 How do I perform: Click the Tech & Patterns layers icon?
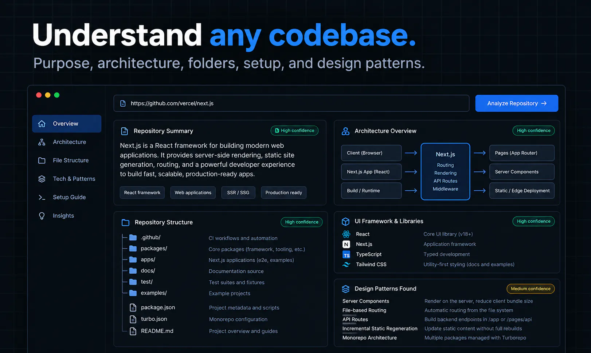click(x=42, y=179)
